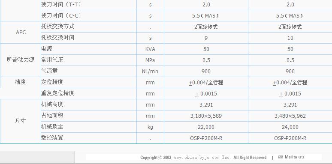Image resolution: width=332 pixels, height=164 pixels.
Task: Select the 换刀时间（C-C） row label
Action: 61,15
